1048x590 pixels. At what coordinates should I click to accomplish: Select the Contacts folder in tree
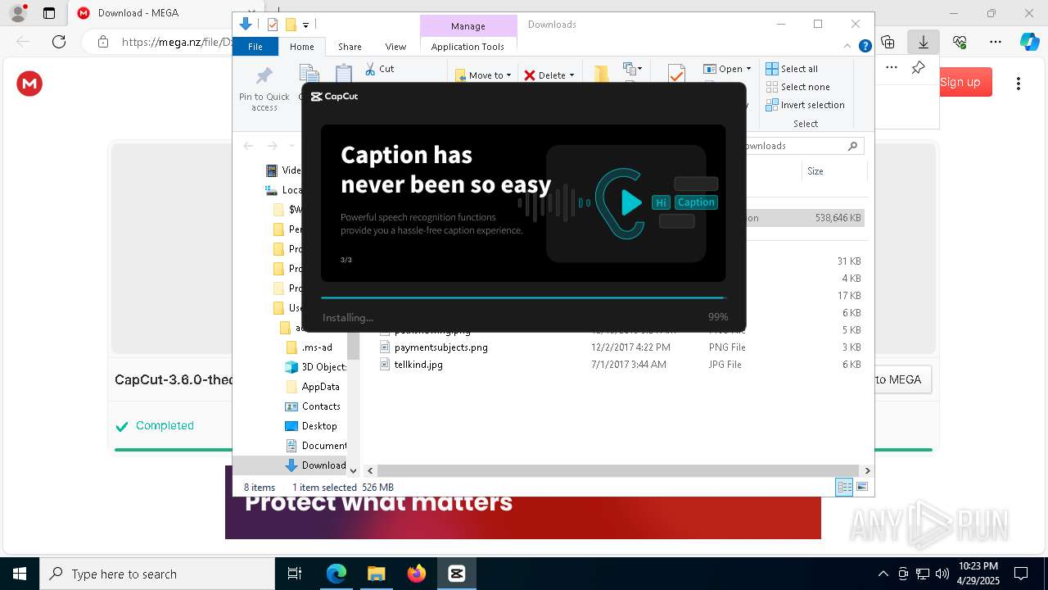point(321,406)
